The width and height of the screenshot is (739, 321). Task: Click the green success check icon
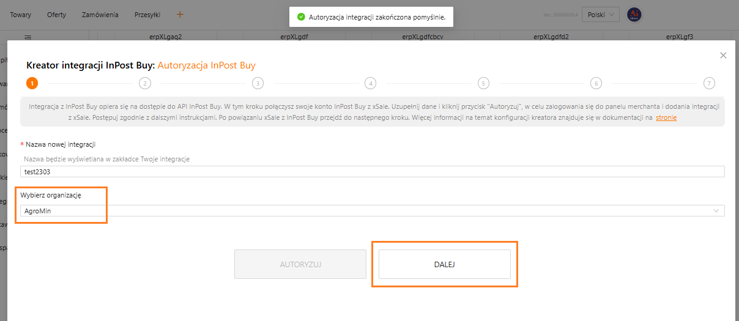301,17
